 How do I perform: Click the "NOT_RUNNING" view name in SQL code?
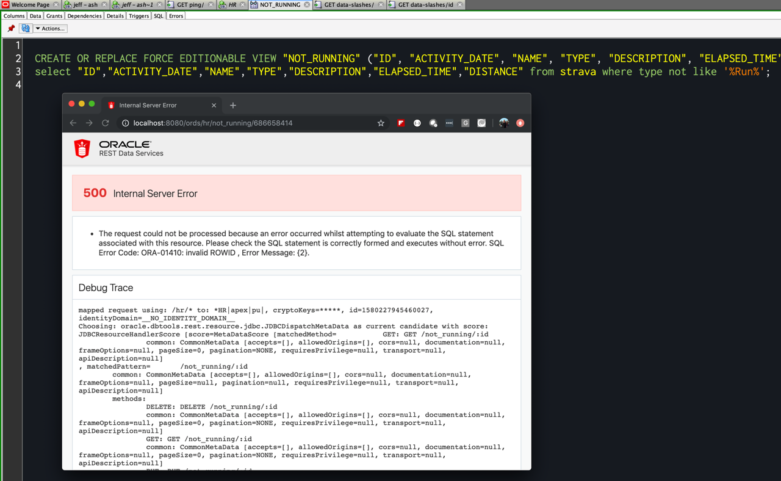[322, 59]
